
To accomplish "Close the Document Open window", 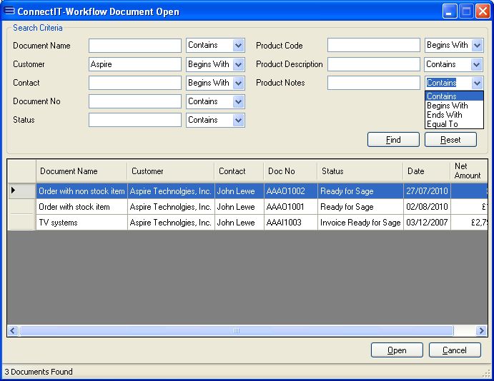I will 483,11.
